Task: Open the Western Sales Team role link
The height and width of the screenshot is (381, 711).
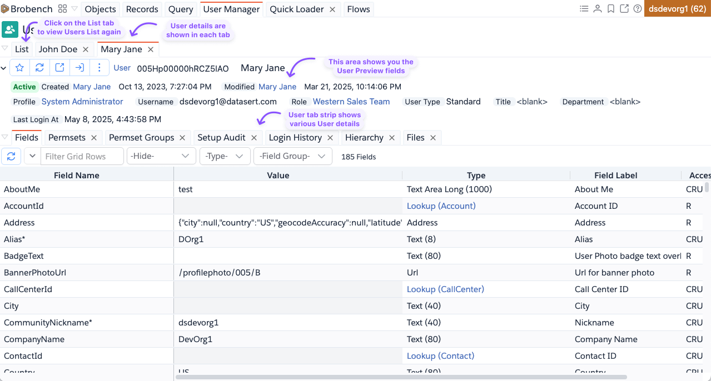Action: pos(351,102)
